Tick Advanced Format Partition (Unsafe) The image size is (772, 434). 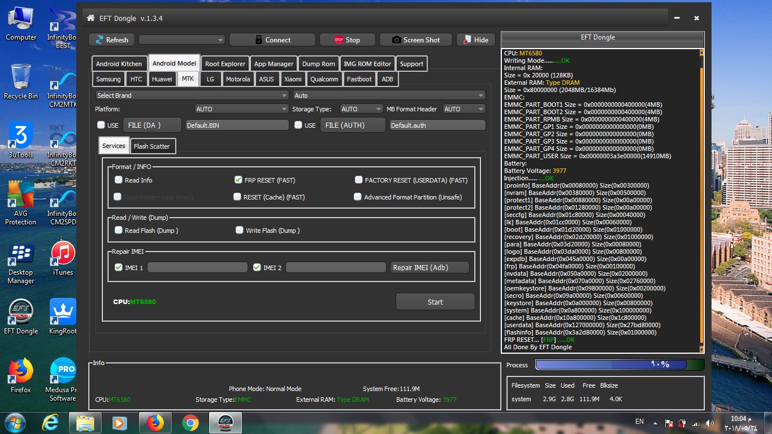coord(357,197)
